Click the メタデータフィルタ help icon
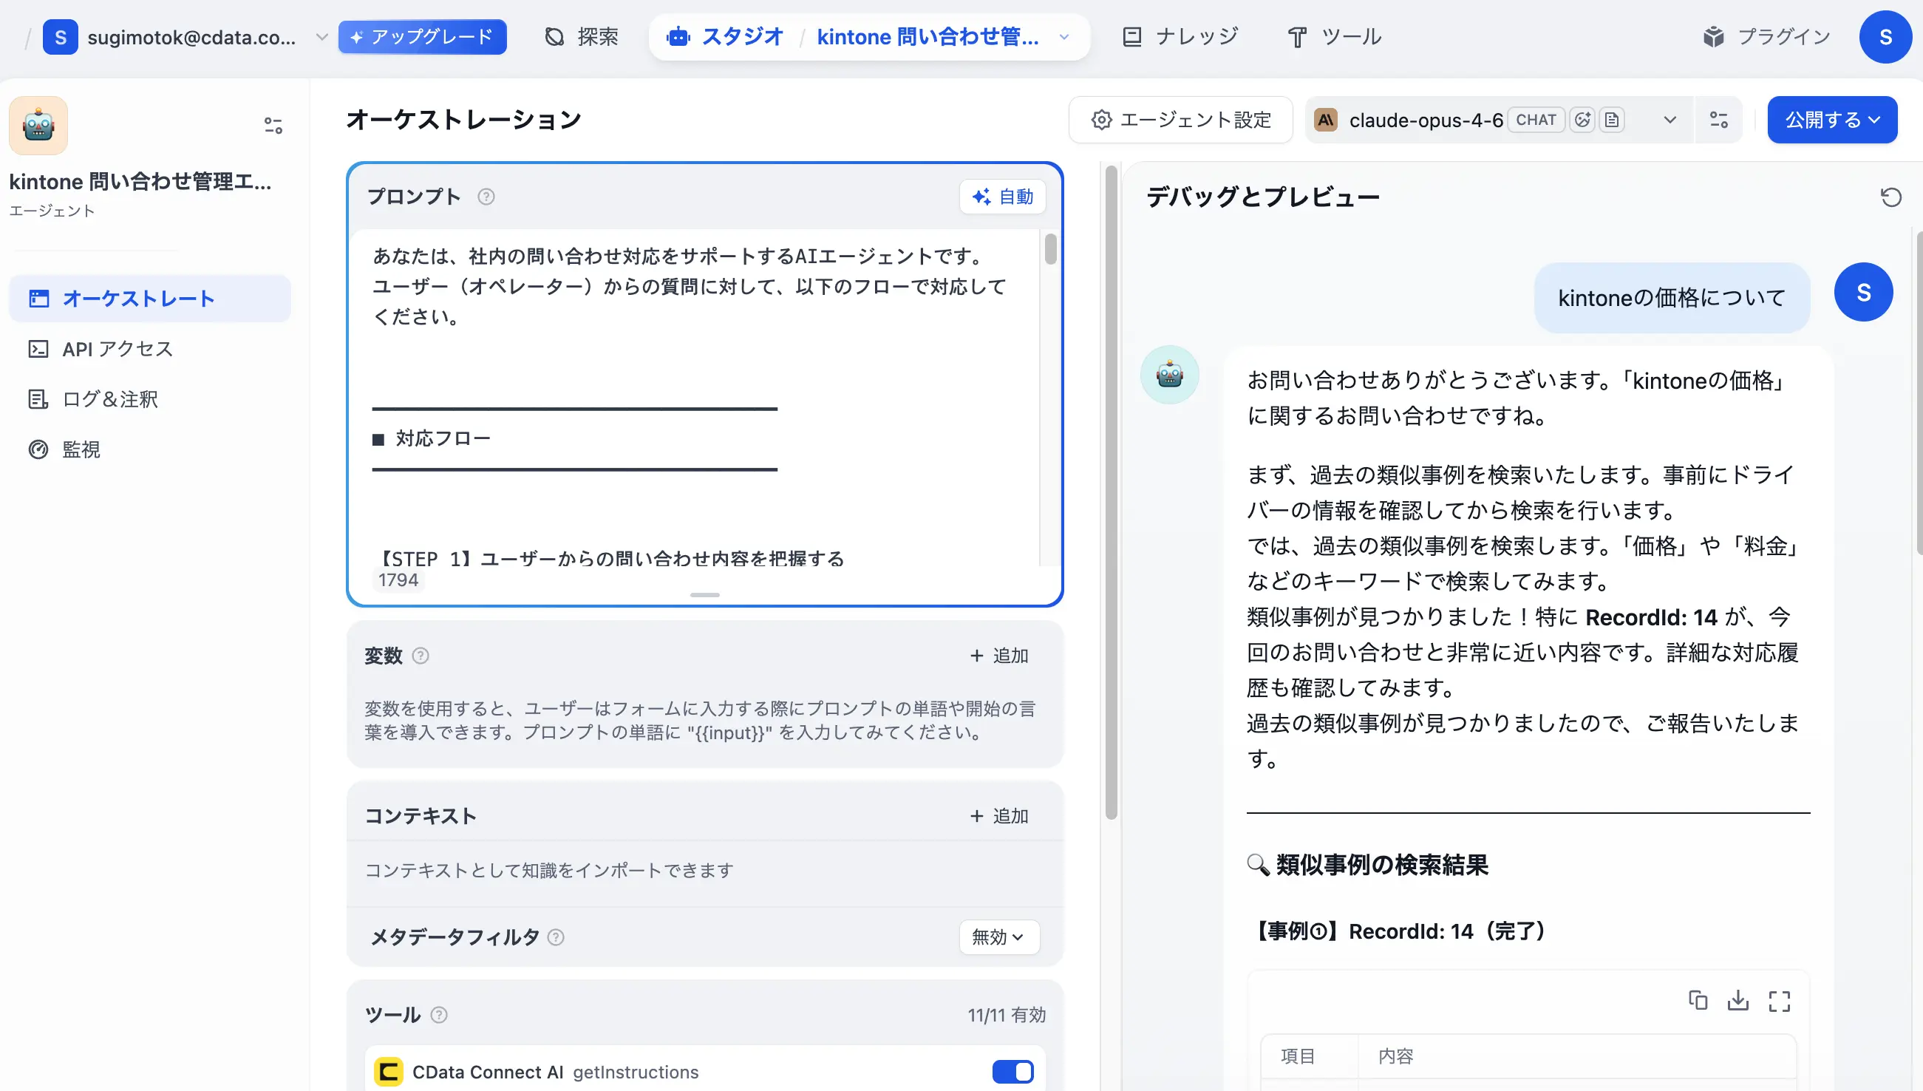The image size is (1923, 1091). pyautogui.click(x=556, y=937)
